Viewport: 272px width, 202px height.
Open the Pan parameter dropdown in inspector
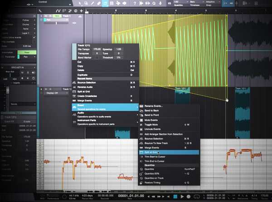click(x=27, y=57)
